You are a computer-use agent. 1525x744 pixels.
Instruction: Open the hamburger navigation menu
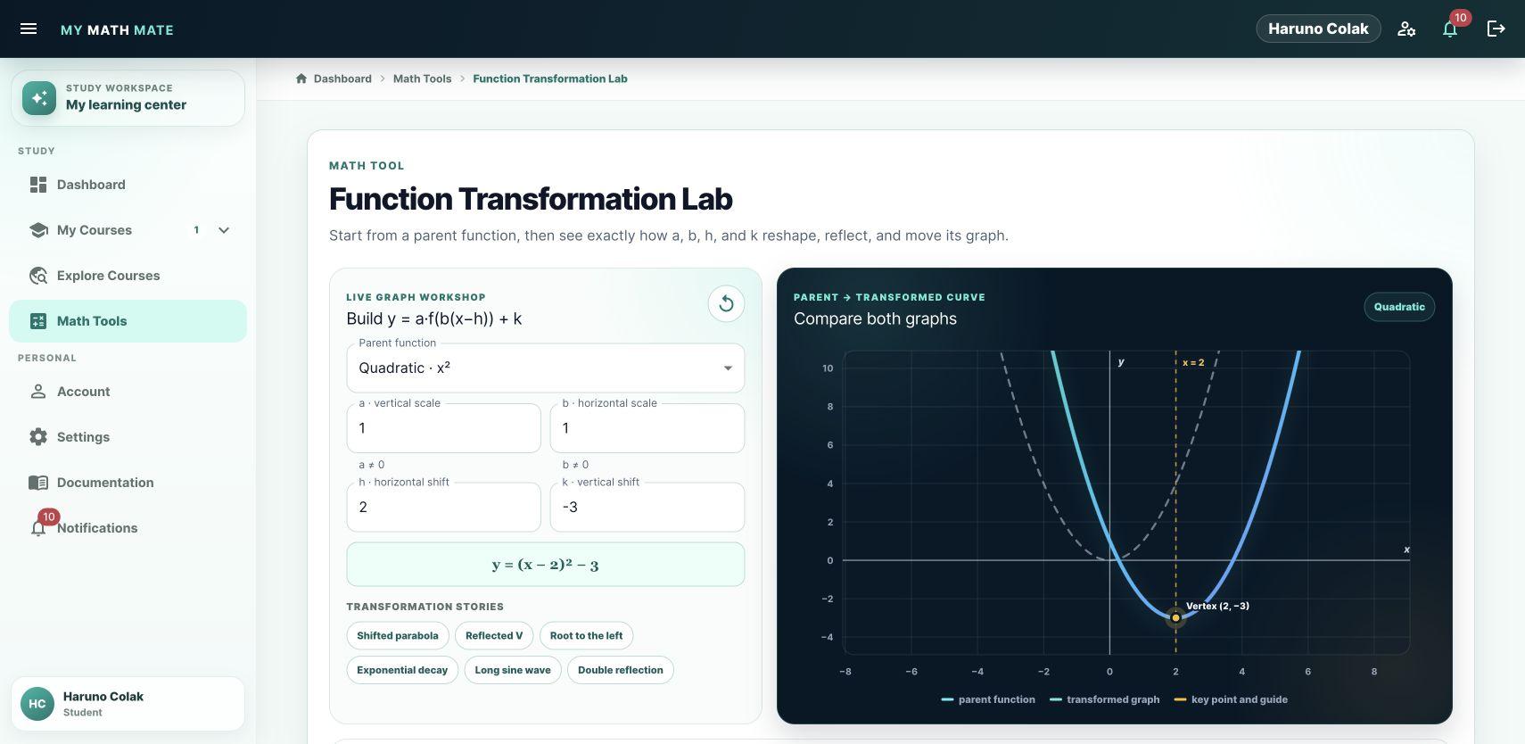pyautogui.click(x=29, y=29)
